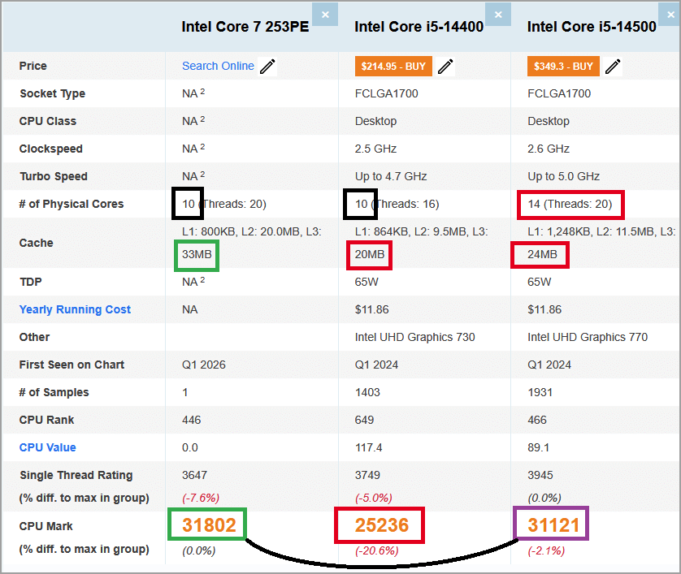Click the 31121 CPU Mark score
Screen dimensions: 681x574
tap(552, 525)
